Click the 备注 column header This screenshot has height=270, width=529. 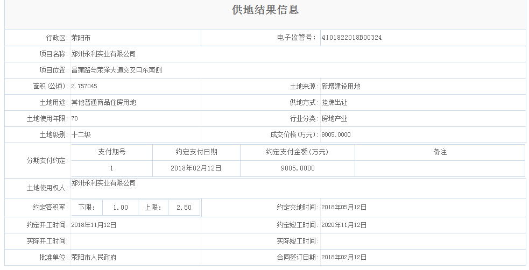(440, 152)
